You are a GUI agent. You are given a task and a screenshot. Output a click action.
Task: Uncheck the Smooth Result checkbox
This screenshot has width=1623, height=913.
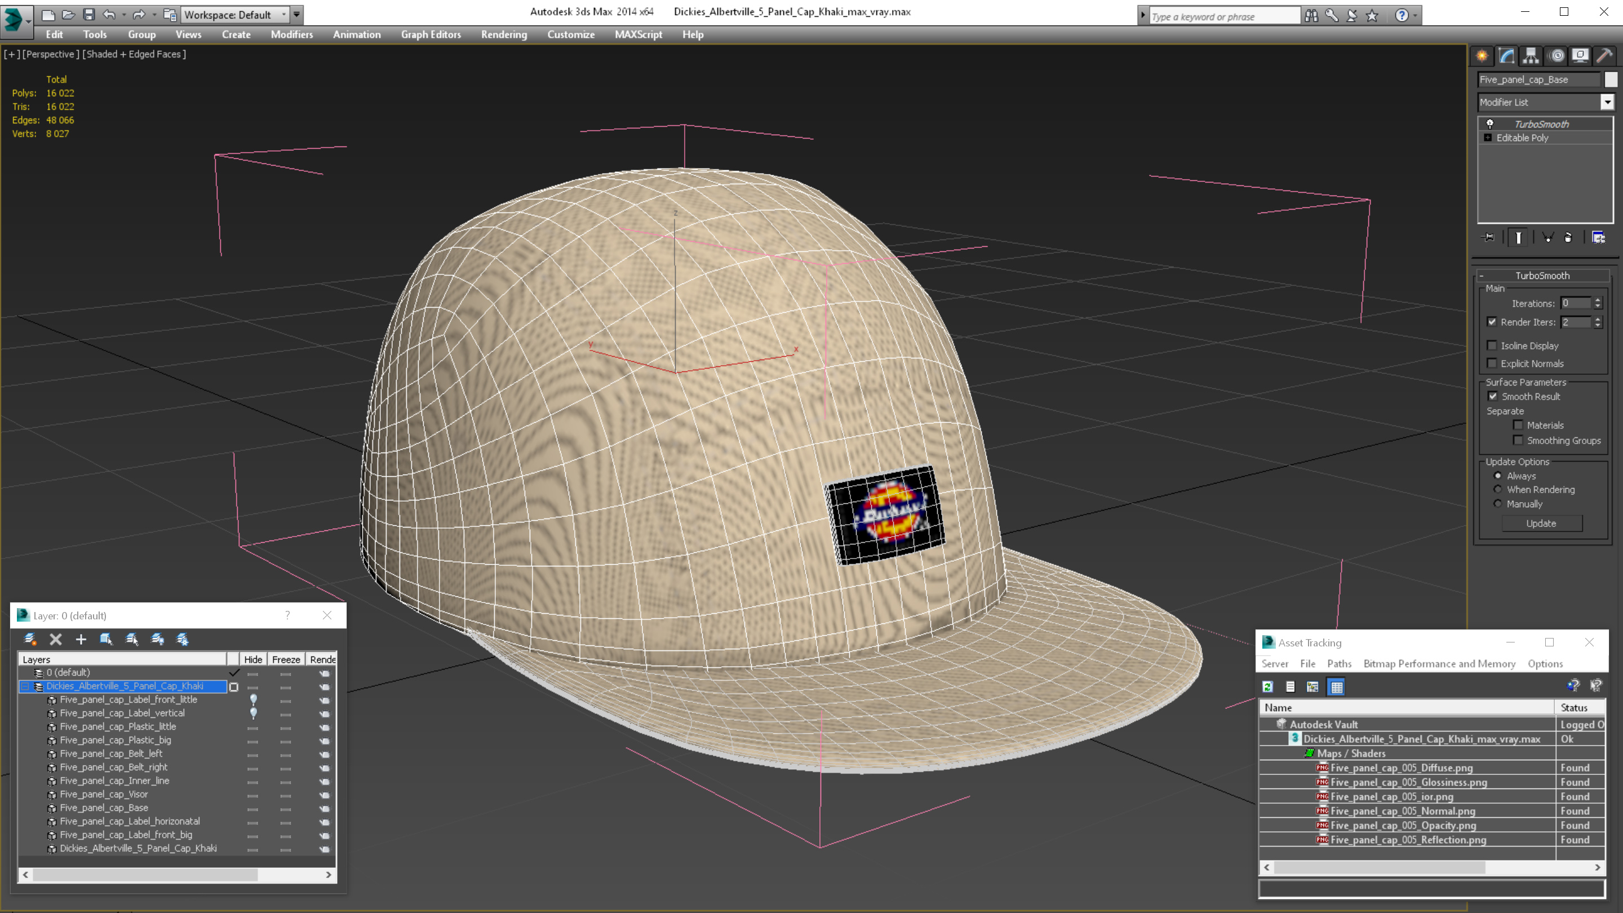[1493, 396]
